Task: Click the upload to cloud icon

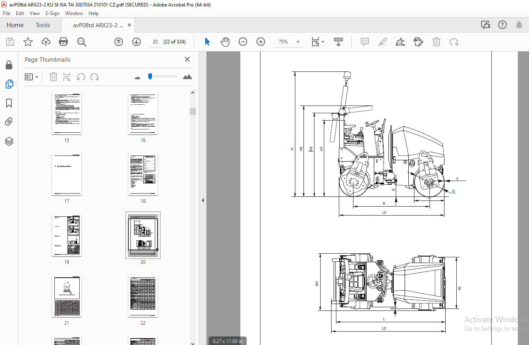Action: (x=46, y=42)
